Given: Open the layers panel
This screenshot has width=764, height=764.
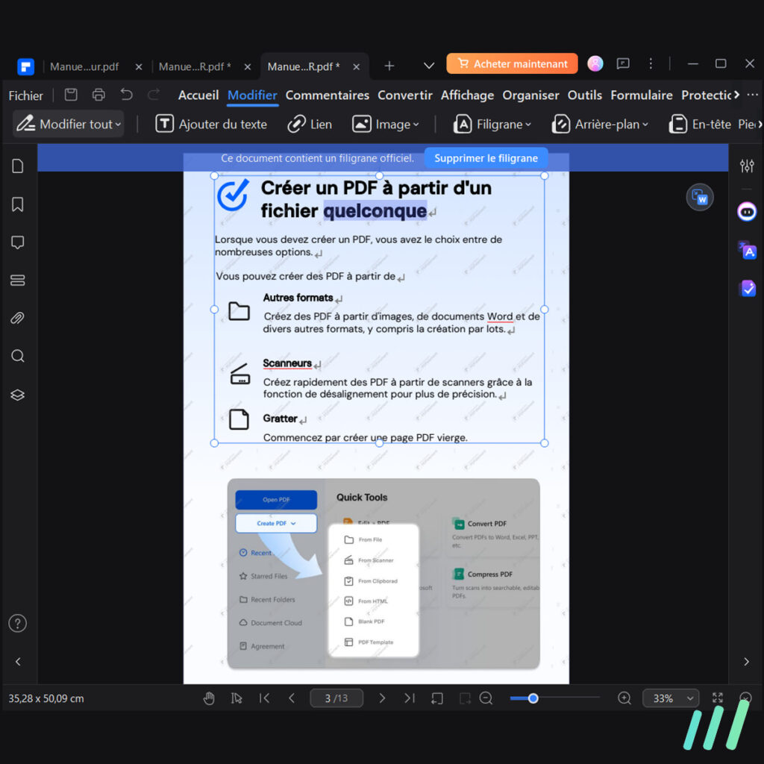Looking at the screenshot, I should 18,395.
